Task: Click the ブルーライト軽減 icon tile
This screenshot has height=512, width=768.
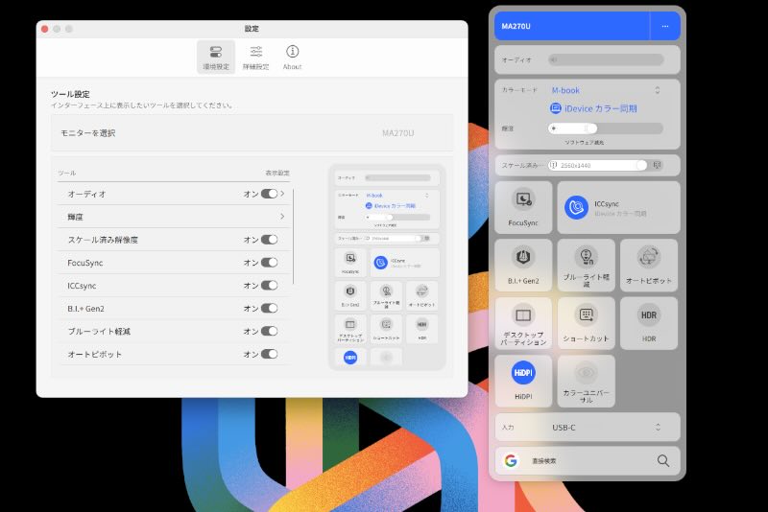Action: coord(586,266)
